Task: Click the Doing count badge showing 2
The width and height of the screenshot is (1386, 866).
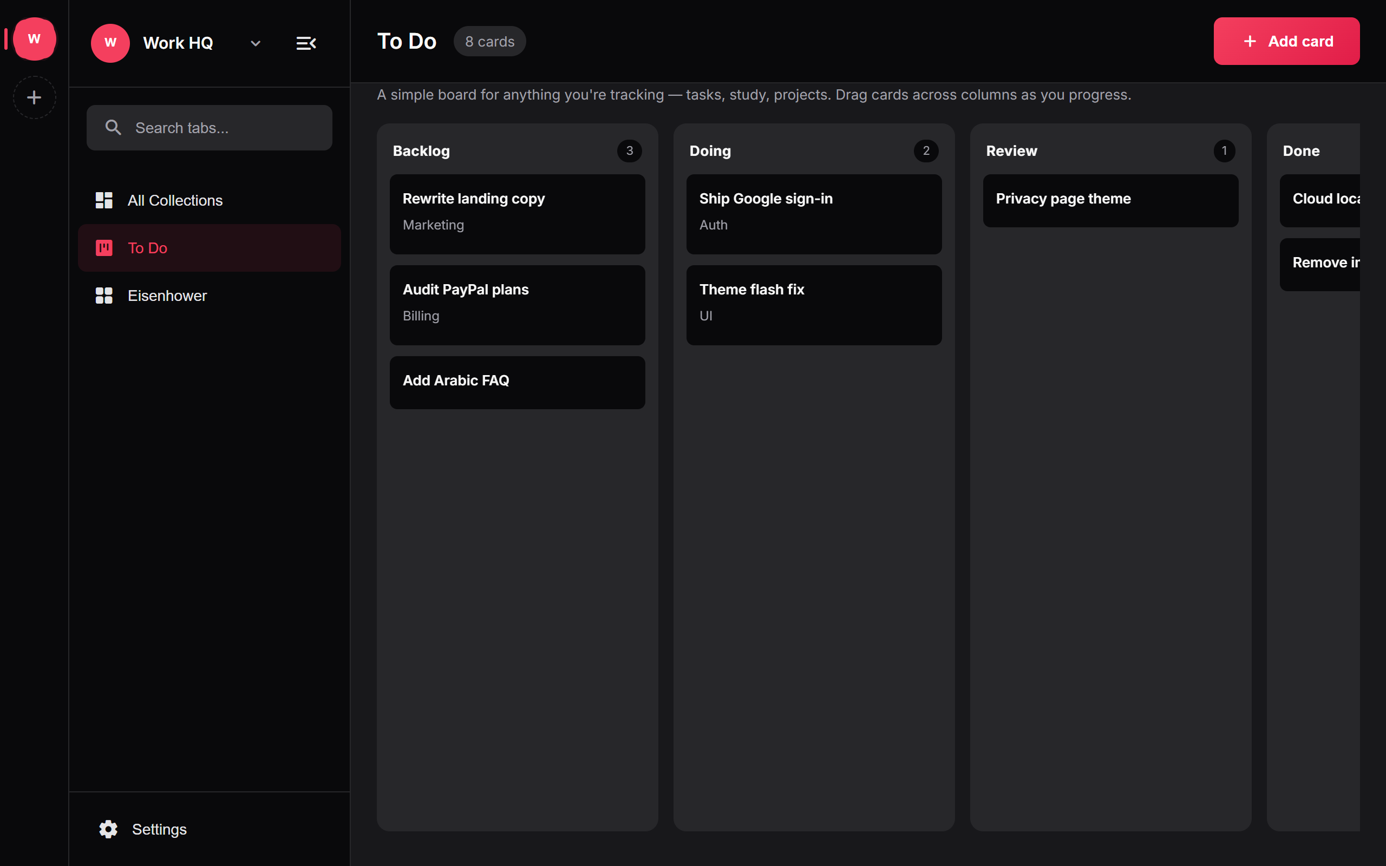Action: pos(926,151)
